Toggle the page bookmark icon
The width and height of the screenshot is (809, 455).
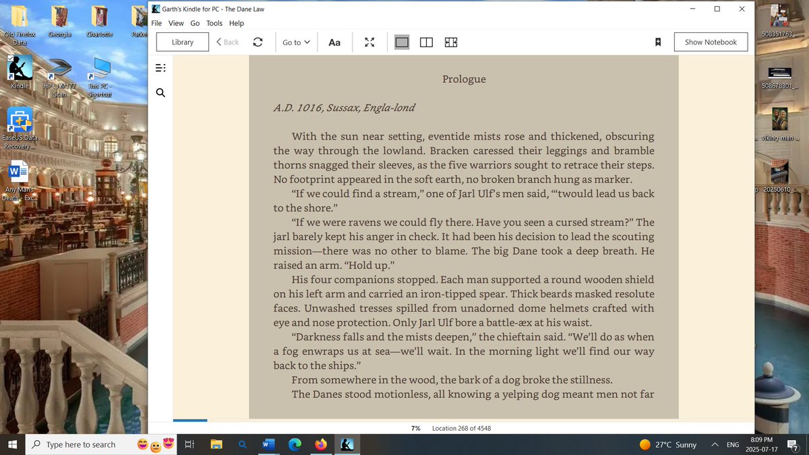658,42
